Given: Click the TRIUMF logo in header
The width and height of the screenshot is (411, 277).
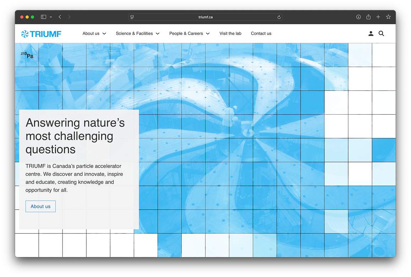Looking at the screenshot, I should click(x=41, y=34).
